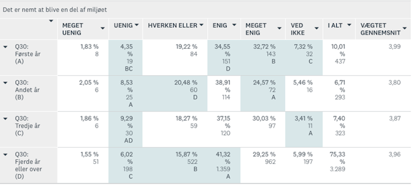Open the I ALT column dropdown arrow
The width and height of the screenshot is (412, 185).
(349, 25)
